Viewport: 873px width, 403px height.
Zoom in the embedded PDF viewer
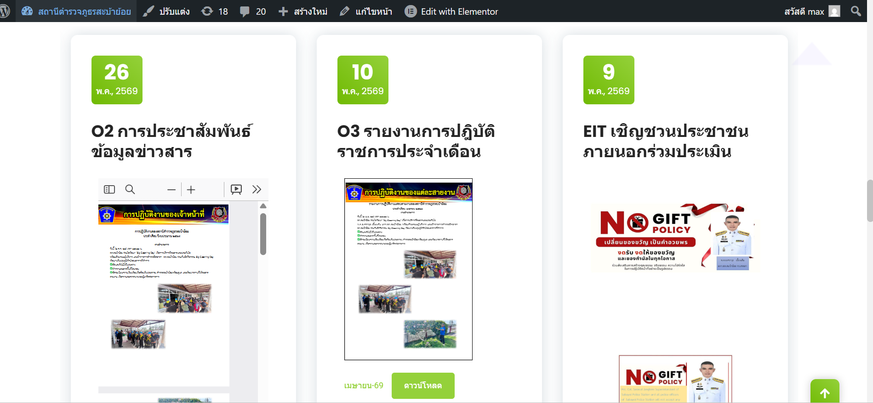[x=191, y=189]
